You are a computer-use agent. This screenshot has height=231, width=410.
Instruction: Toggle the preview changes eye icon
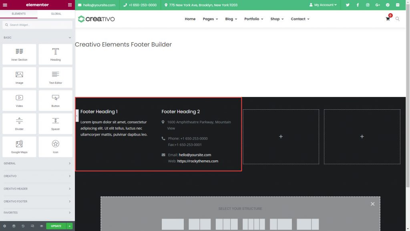click(x=42, y=226)
